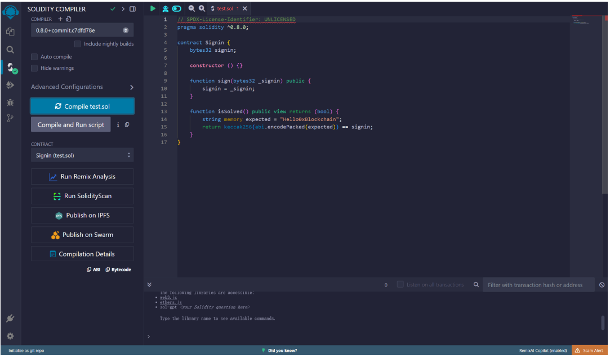Click Compile test.sol button

(x=82, y=106)
